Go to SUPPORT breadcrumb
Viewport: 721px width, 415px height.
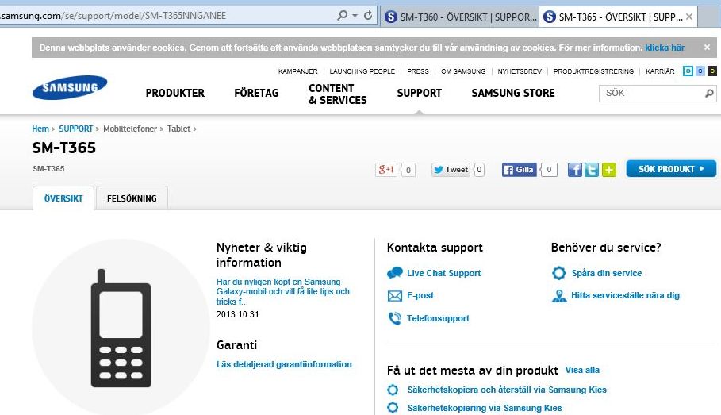pyautogui.click(x=76, y=129)
